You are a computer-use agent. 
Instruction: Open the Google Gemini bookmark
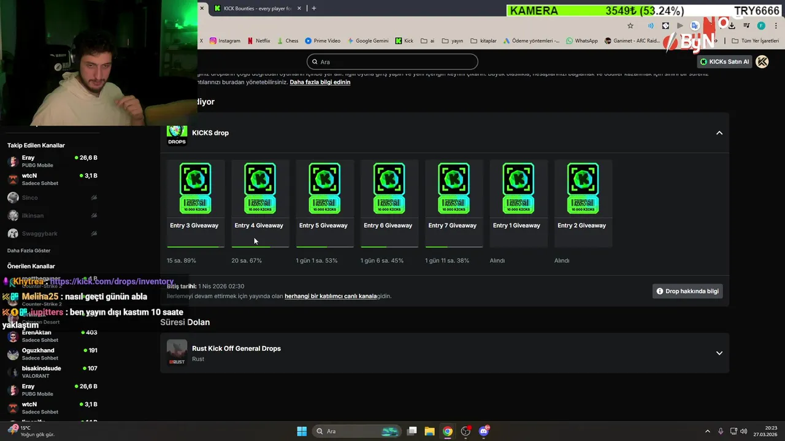[368, 41]
